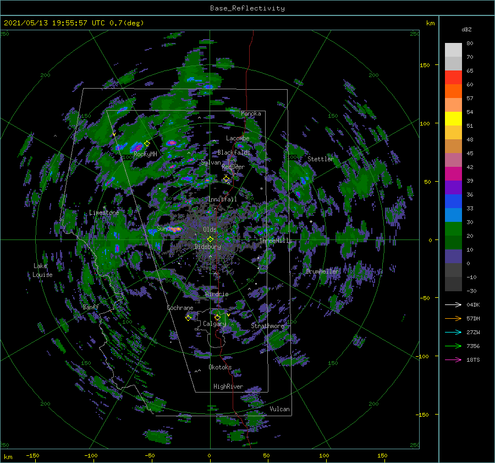The image size is (495, 463).
Task: Click the magenta 18TS arrow icon
Action: [453, 359]
